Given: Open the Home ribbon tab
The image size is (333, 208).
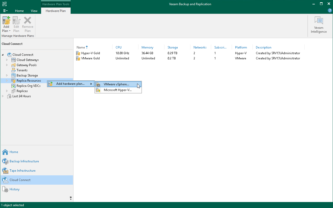Looking at the screenshot, I should tap(19, 11).
